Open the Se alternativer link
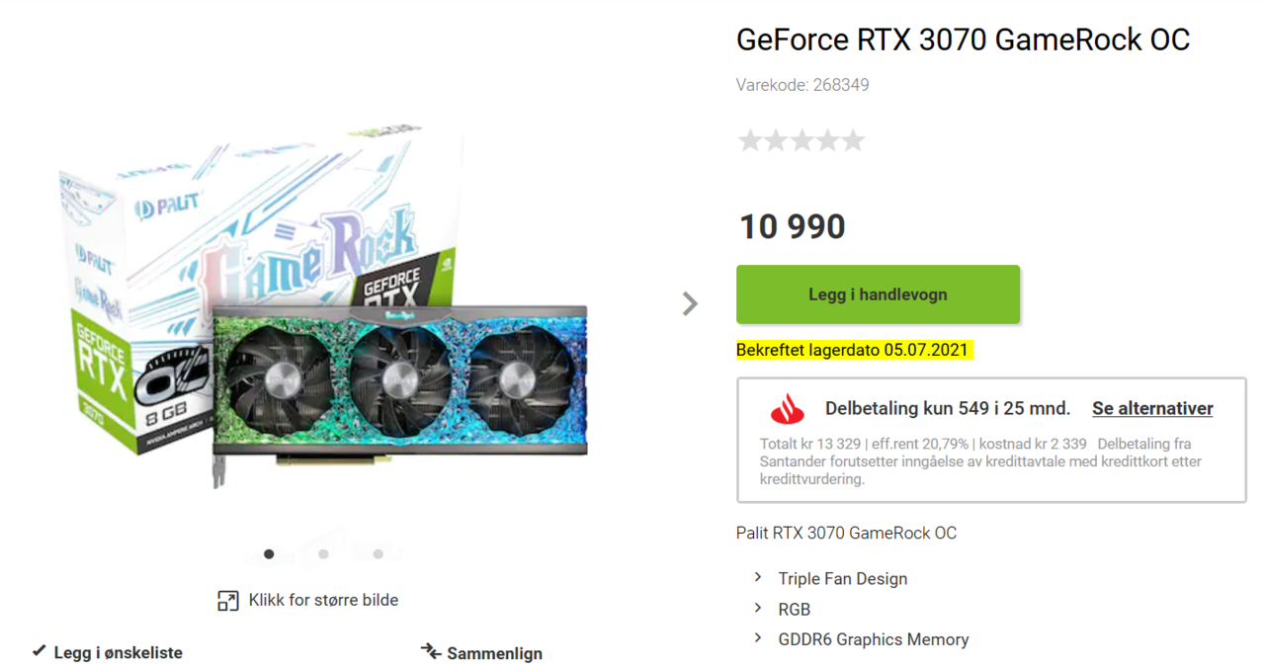This screenshot has width=1265, height=669. 1152,408
